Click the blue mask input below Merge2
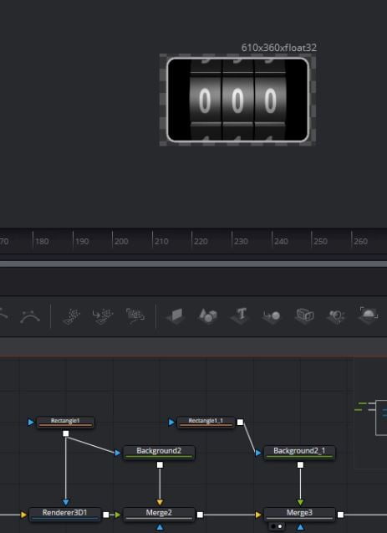 click(x=160, y=527)
